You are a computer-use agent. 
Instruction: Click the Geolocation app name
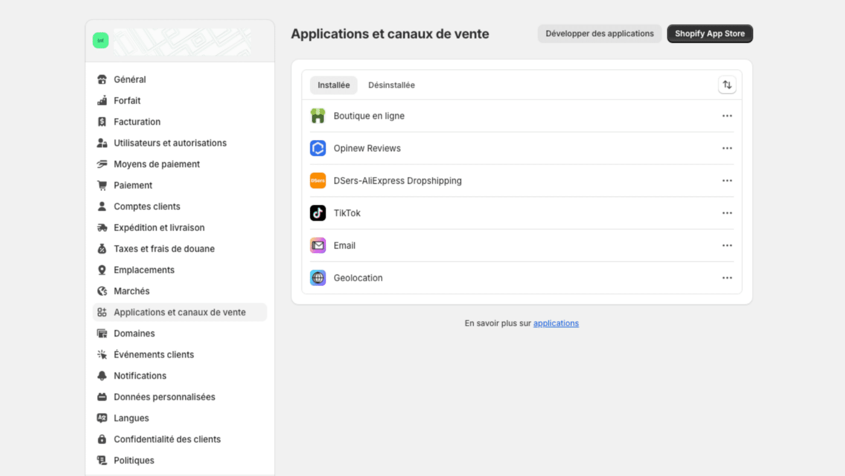[358, 278]
